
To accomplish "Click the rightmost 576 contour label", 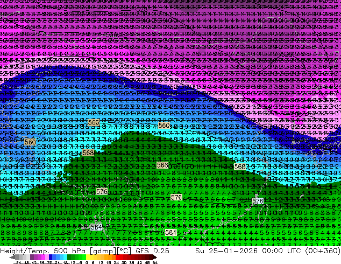I will point(258,201).
